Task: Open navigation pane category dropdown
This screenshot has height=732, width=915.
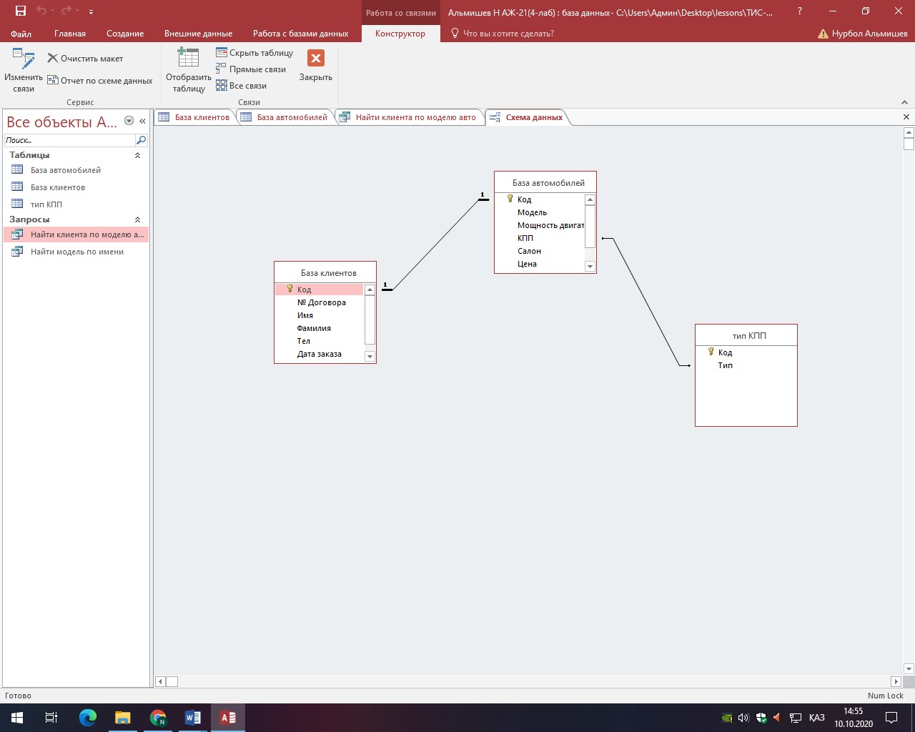Action: (129, 122)
